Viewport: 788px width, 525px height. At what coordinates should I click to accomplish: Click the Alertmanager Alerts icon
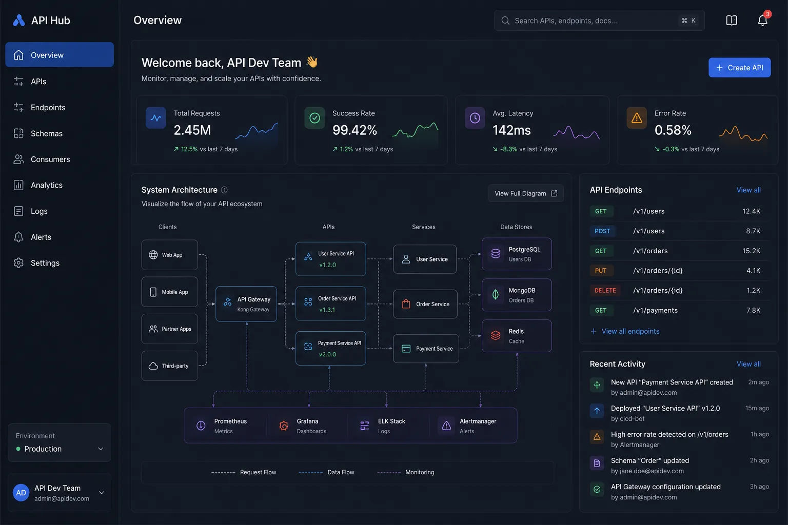click(x=446, y=426)
